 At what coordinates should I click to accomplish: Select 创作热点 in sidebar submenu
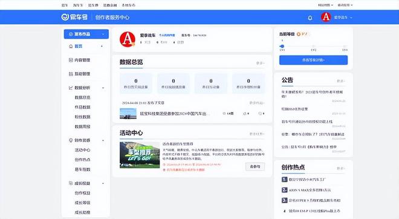82,160
